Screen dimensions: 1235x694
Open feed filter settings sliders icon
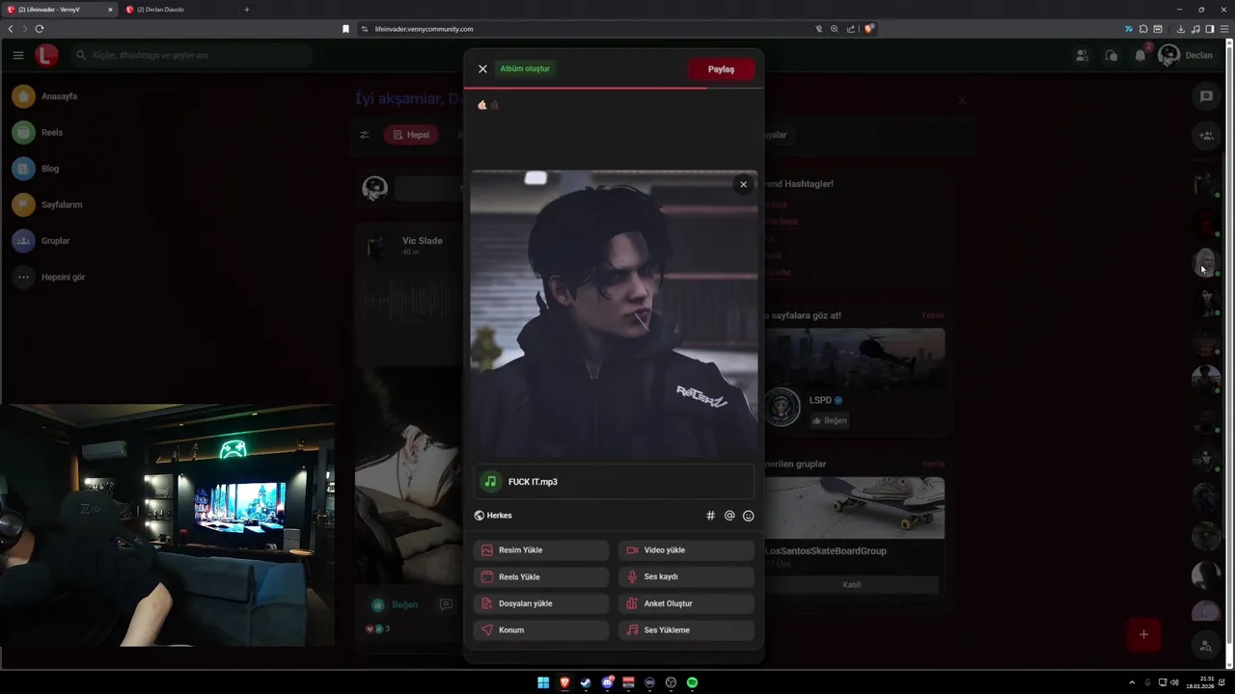364,135
